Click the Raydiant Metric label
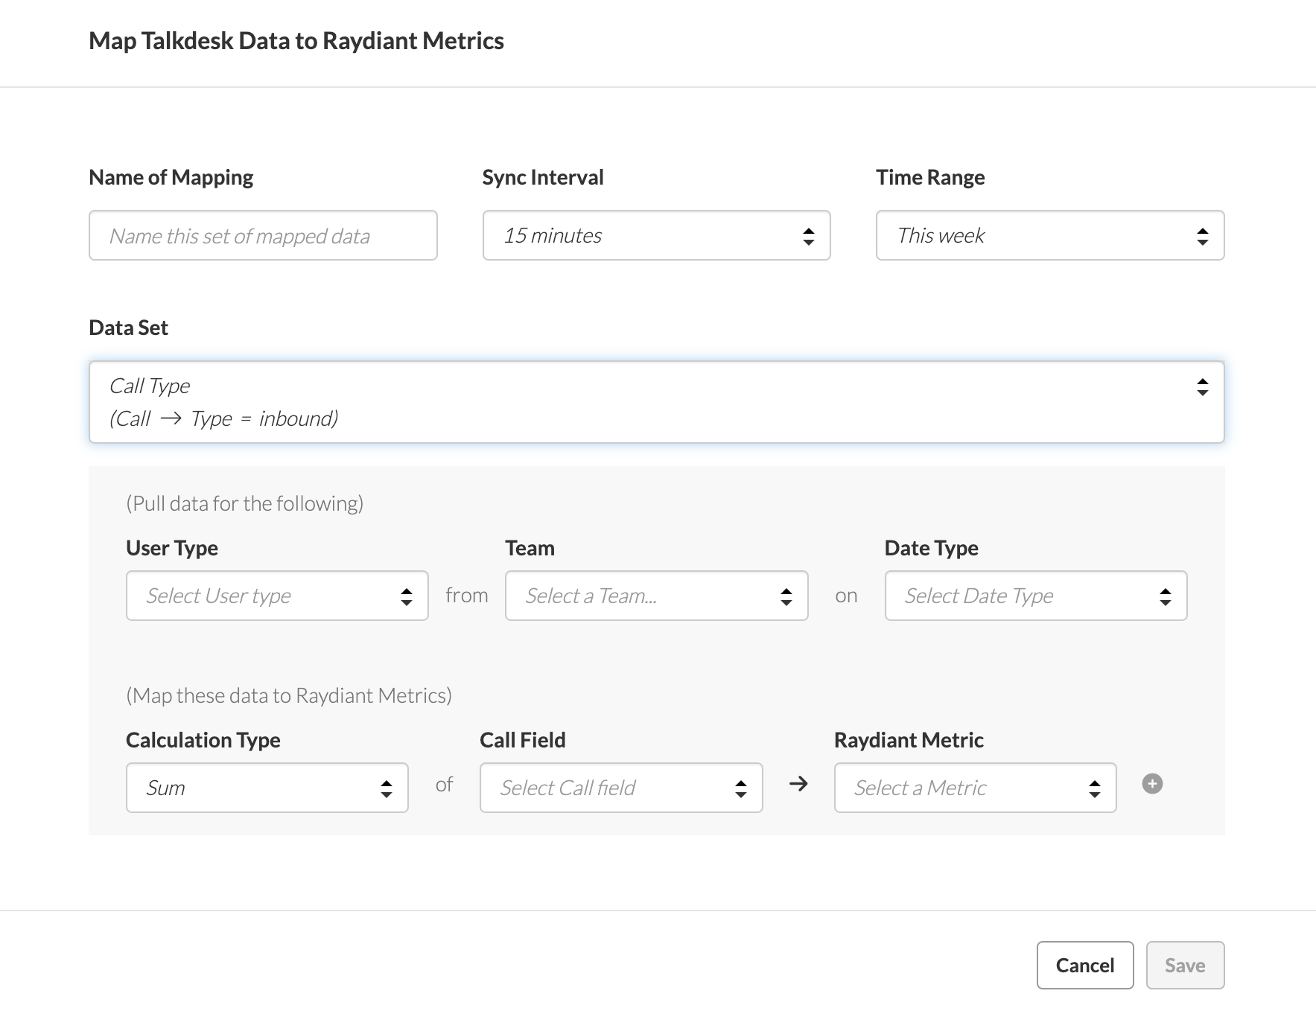 pyautogui.click(x=909, y=740)
